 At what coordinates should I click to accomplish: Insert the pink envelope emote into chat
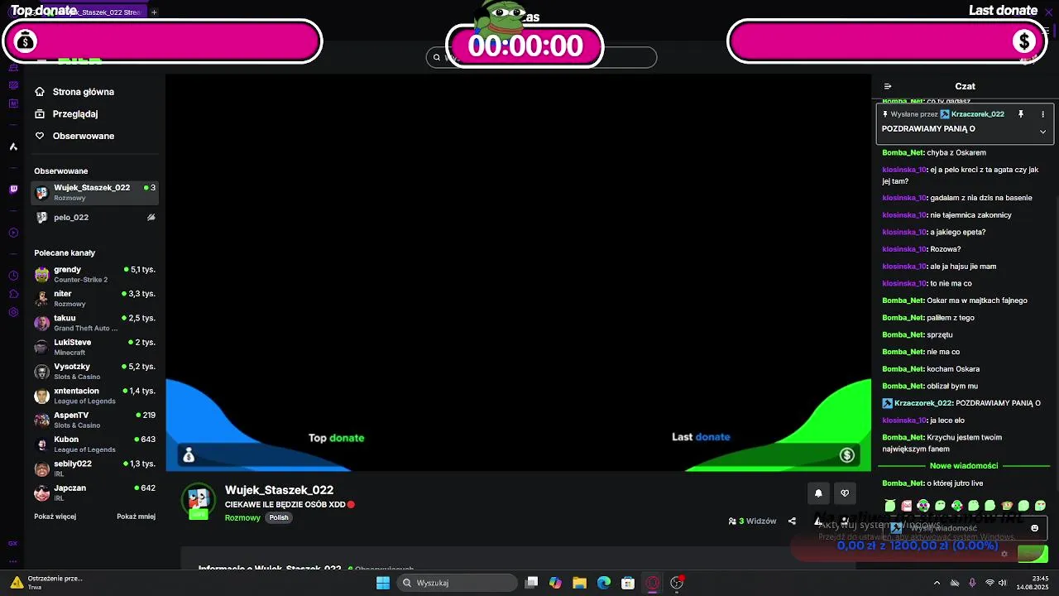pyautogui.click(x=907, y=506)
